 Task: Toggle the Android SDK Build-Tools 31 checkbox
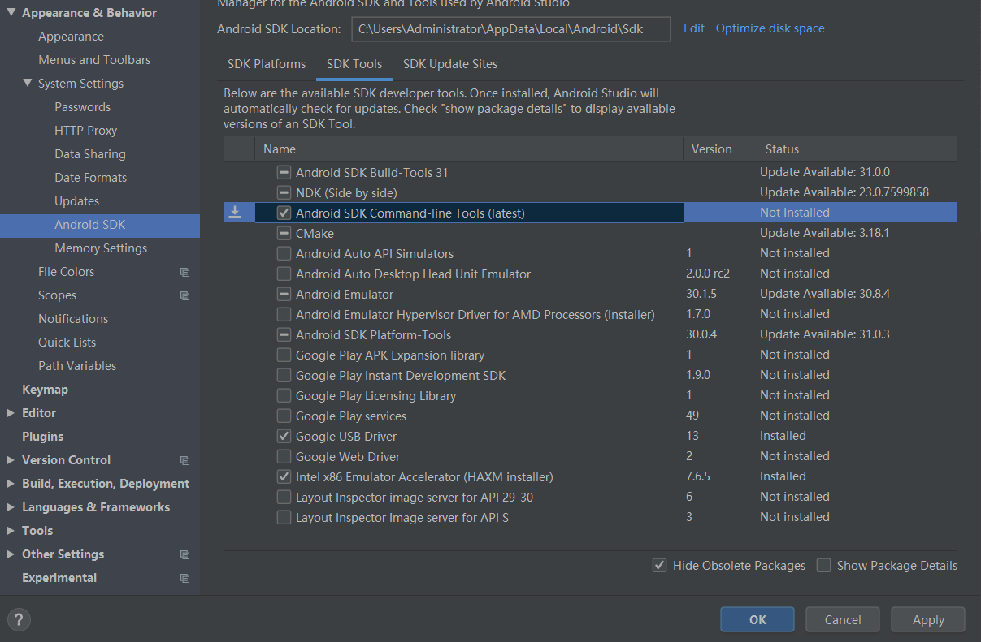click(284, 173)
